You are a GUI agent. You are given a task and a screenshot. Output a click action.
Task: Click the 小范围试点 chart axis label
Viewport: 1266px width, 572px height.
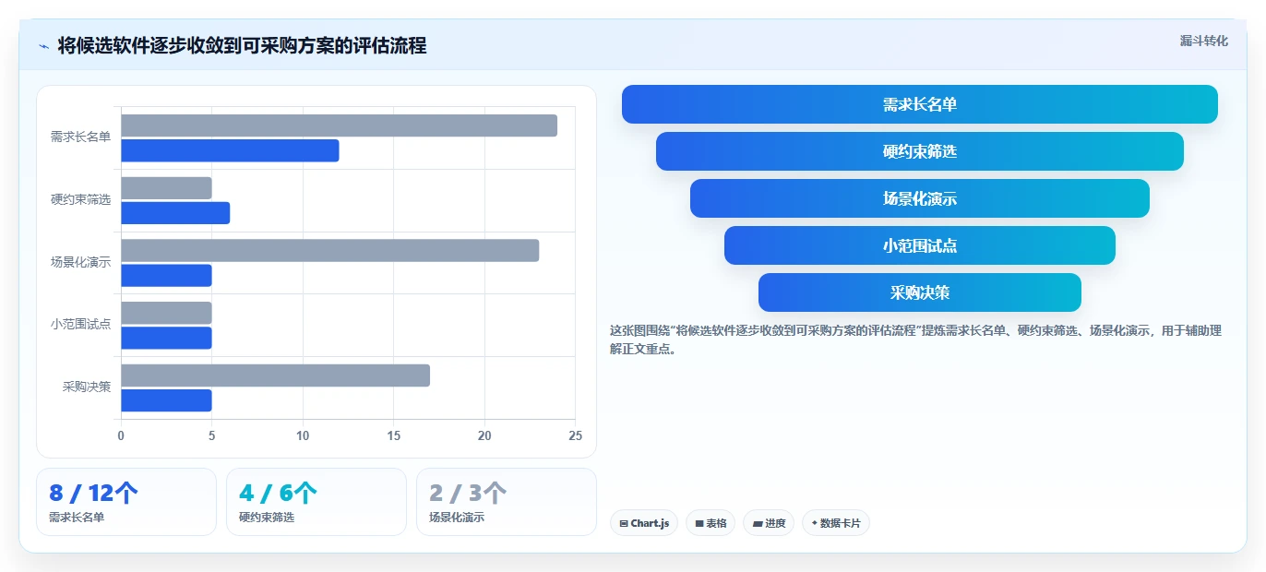pos(80,325)
